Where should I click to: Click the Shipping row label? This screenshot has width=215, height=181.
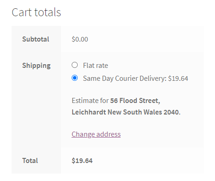pos(37,66)
